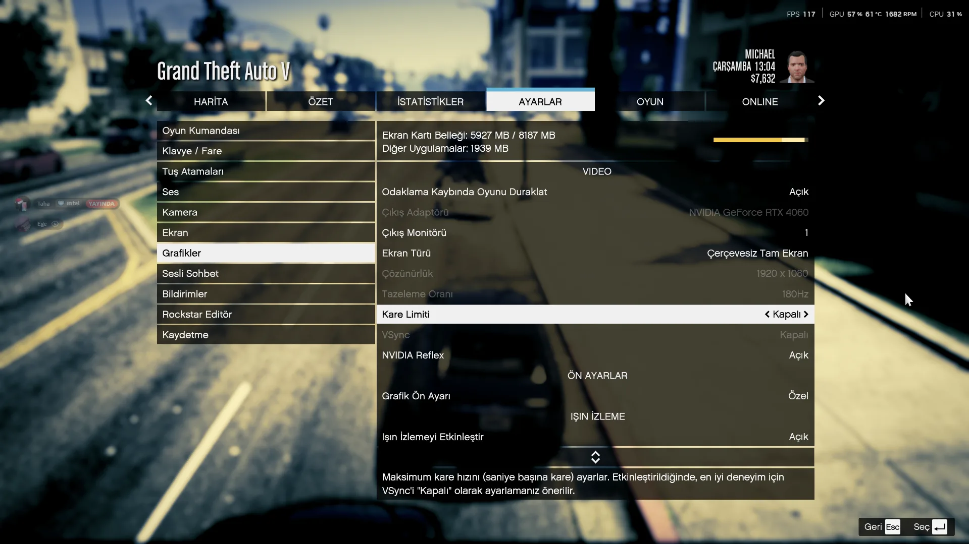The image size is (969, 544).
Task: Click the right chevron on Kare Limiti
Action: pos(806,314)
